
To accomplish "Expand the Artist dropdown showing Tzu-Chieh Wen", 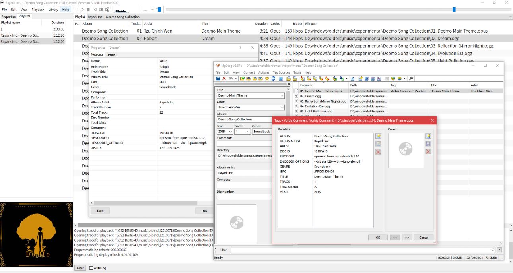I will pyautogui.click(x=282, y=107).
